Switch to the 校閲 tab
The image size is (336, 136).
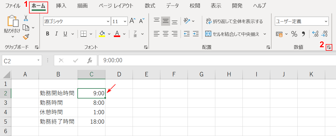click(195, 6)
